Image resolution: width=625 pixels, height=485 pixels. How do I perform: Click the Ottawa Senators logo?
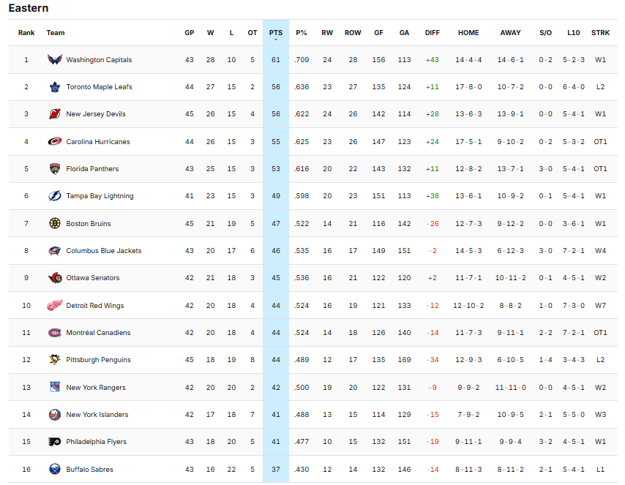pos(55,278)
